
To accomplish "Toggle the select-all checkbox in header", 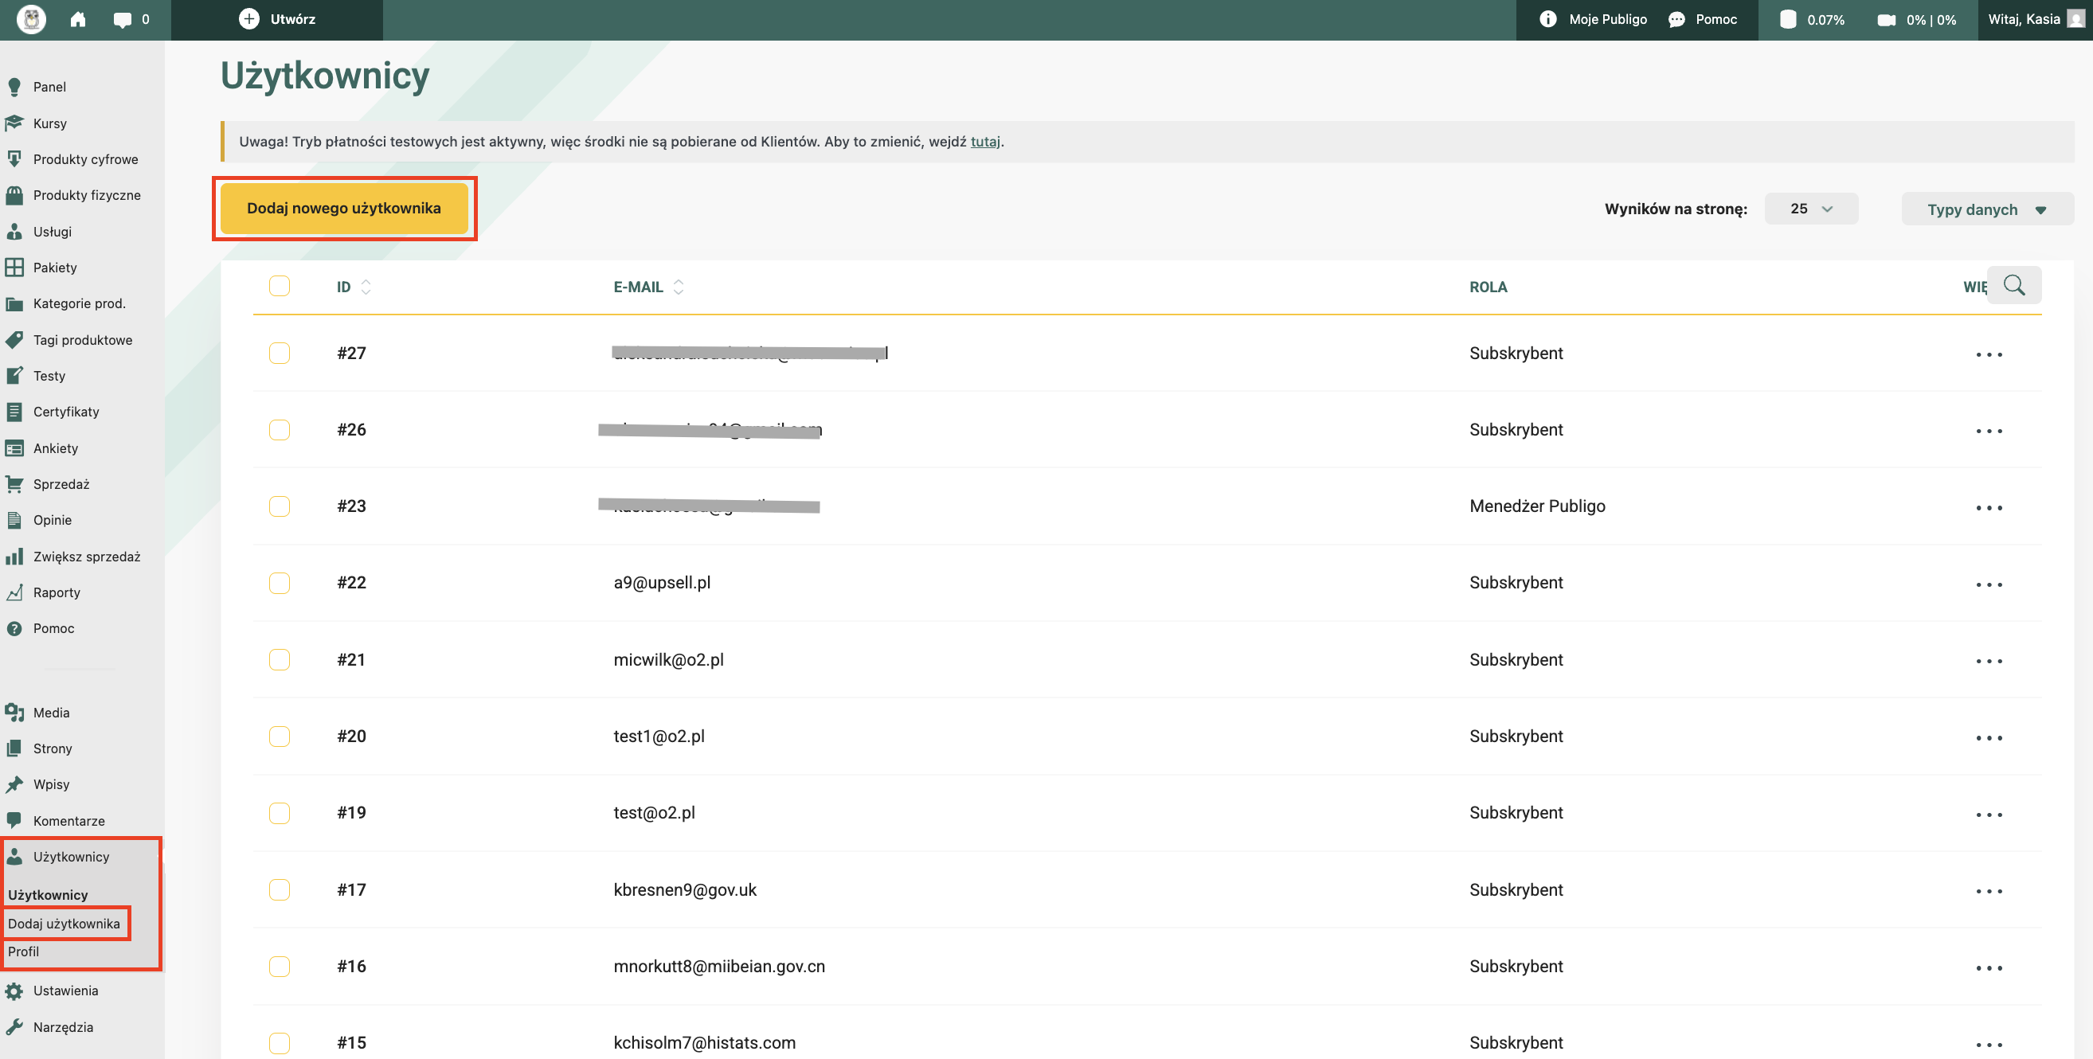I will coord(280,286).
